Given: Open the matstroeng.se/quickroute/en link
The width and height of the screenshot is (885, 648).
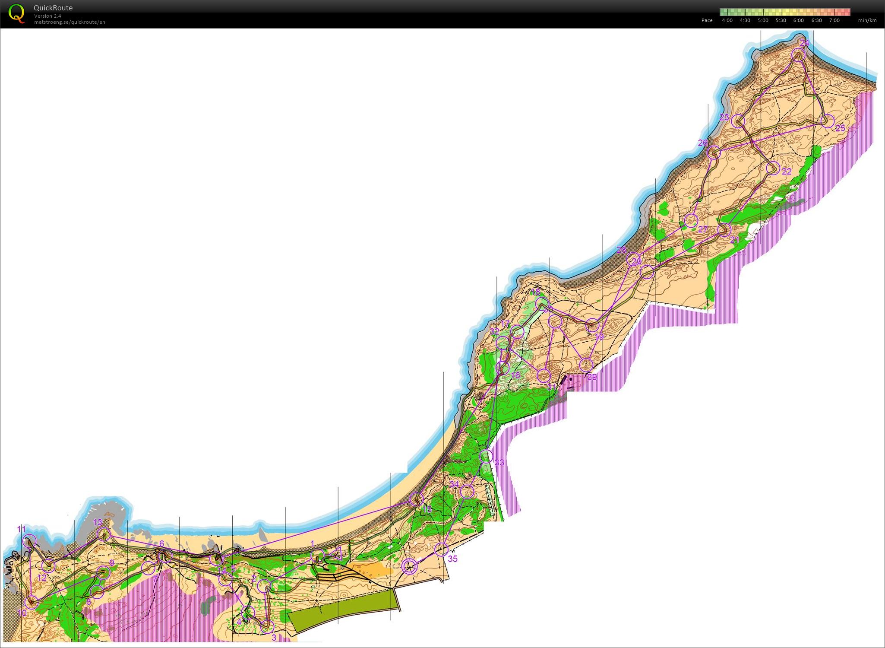Looking at the screenshot, I should (x=70, y=22).
